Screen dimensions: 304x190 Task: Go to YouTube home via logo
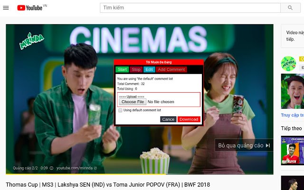[30, 8]
